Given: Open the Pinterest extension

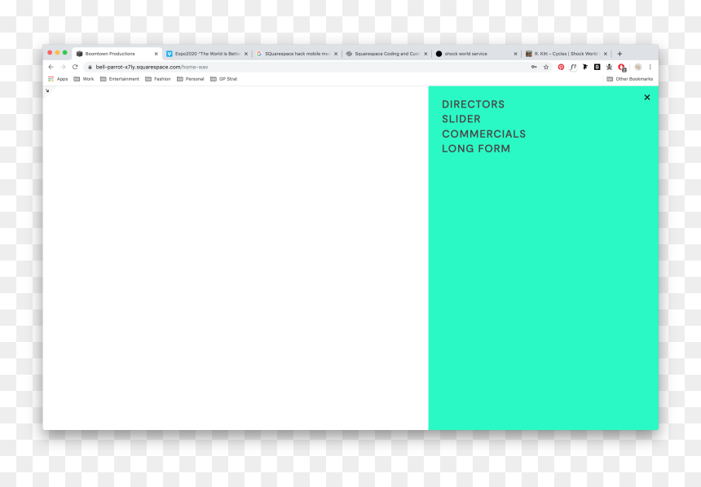Looking at the screenshot, I should click(x=561, y=67).
